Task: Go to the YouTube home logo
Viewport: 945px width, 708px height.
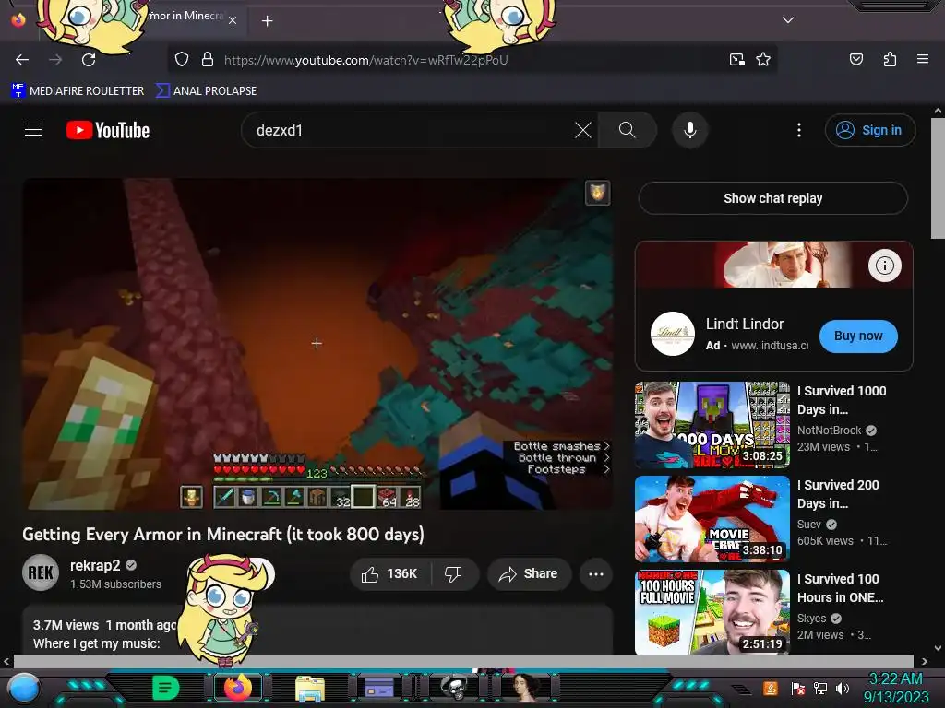Action: (108, 130)
